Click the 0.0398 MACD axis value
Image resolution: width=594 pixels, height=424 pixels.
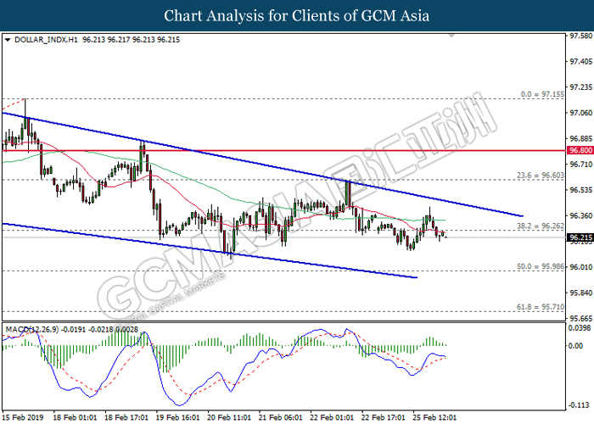[580, 327]
